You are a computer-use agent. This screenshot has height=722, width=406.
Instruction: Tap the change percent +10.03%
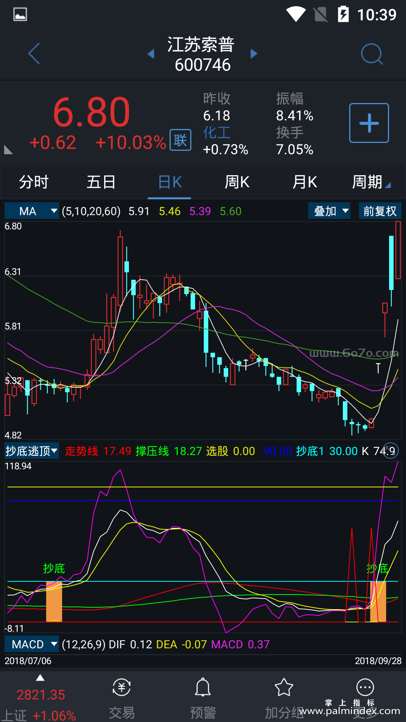(x=130, y=143)
